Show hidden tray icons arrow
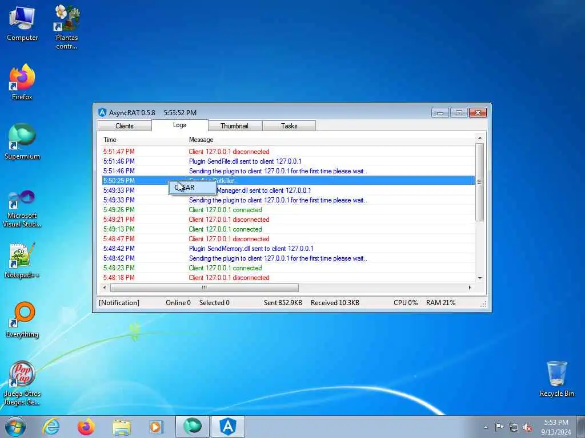585x438 pixels. tap(486, 427)
